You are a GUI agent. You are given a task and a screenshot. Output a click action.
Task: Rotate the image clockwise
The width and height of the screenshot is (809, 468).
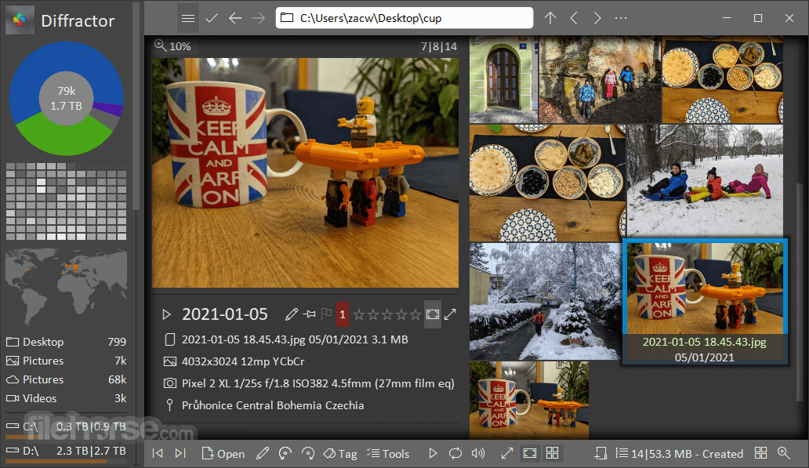coord(308,454)
